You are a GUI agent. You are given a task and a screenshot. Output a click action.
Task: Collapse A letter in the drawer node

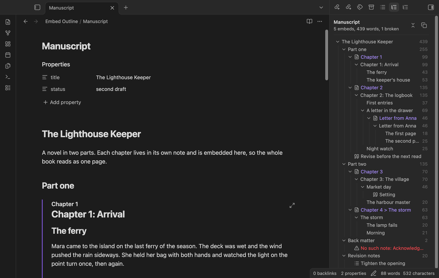(363, 110)
